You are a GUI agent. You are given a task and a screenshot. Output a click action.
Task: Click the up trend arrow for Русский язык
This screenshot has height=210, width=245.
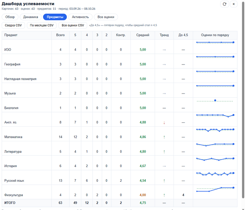point(164,181)
